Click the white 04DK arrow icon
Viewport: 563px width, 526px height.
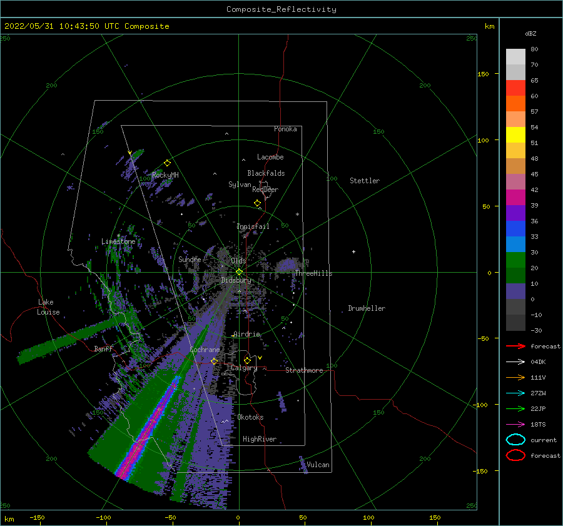point(515,362)
